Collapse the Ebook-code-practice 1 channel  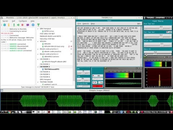38,49
